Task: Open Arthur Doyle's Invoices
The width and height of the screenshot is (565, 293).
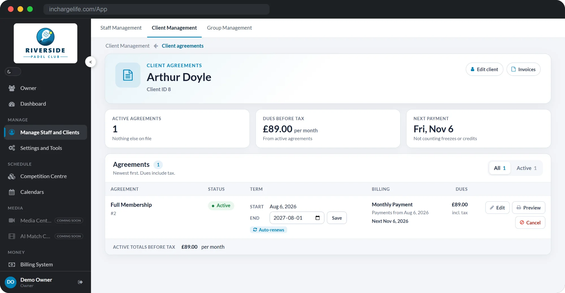Action: coord(523,69)
